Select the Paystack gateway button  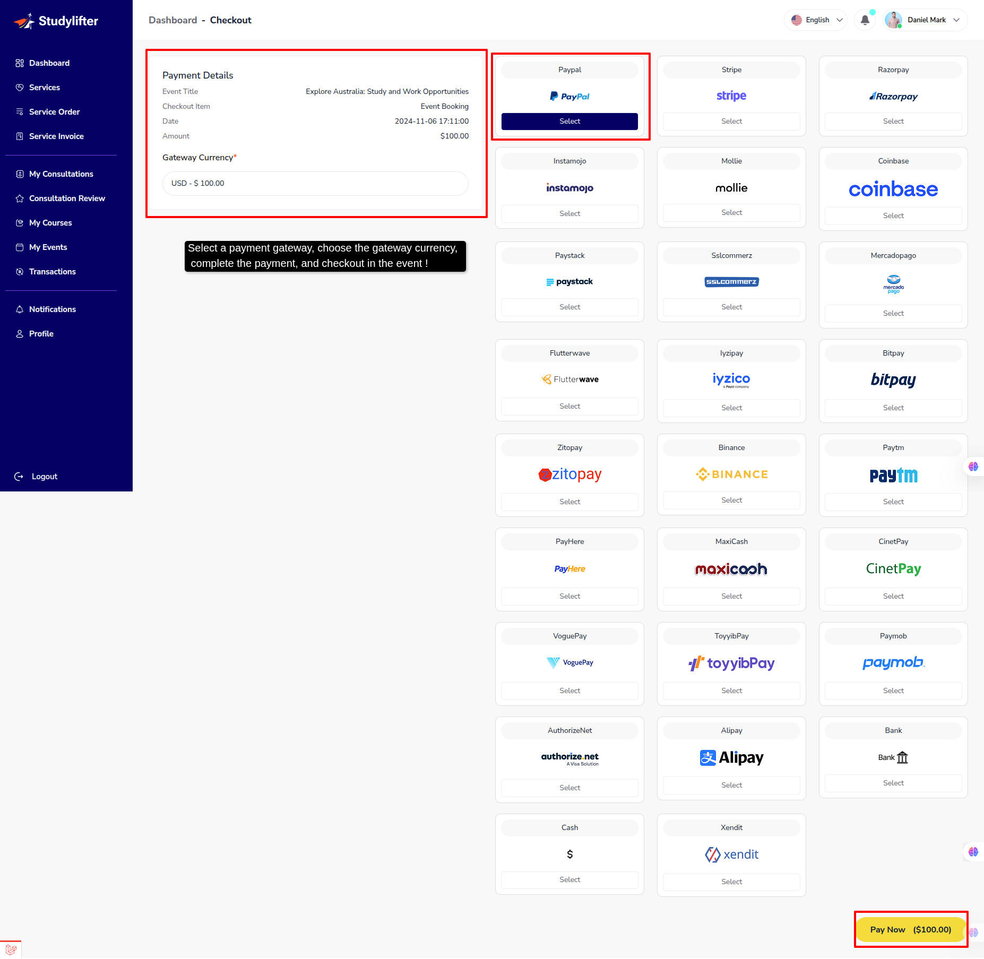point(569,307)
